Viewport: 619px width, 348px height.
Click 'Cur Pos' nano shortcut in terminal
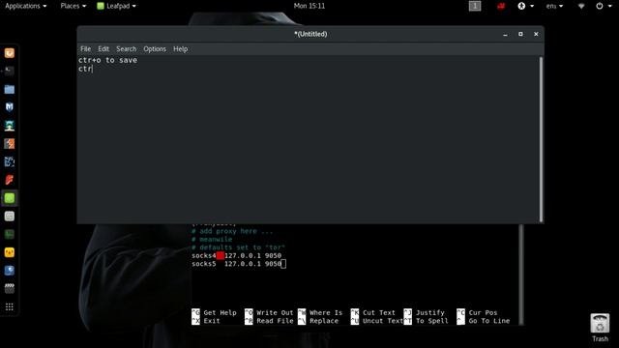[477, 312]
